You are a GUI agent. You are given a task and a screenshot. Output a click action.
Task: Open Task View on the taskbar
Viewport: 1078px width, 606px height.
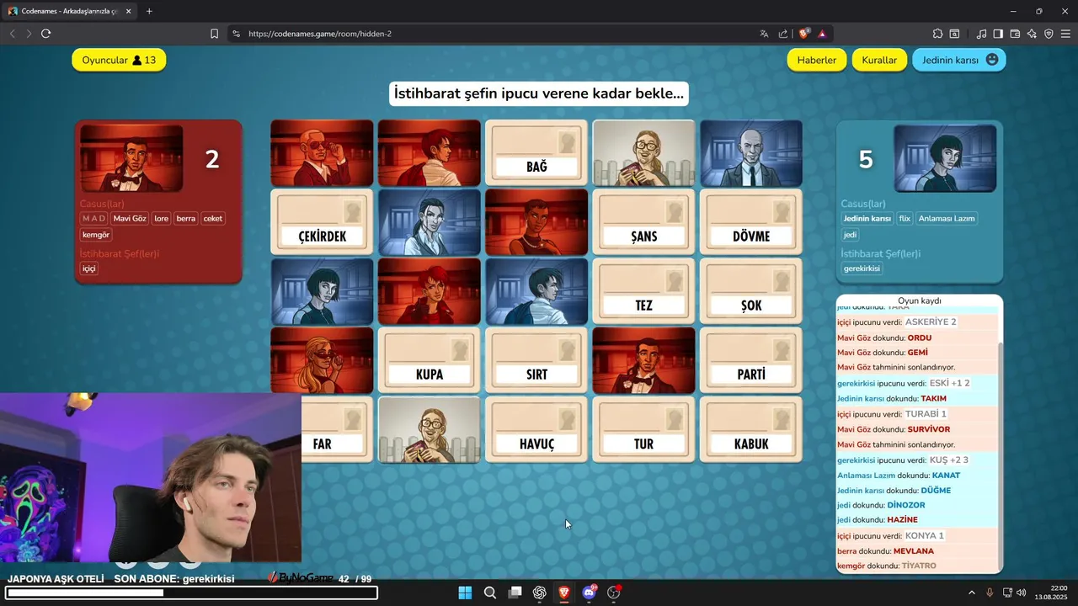(515, 593)
